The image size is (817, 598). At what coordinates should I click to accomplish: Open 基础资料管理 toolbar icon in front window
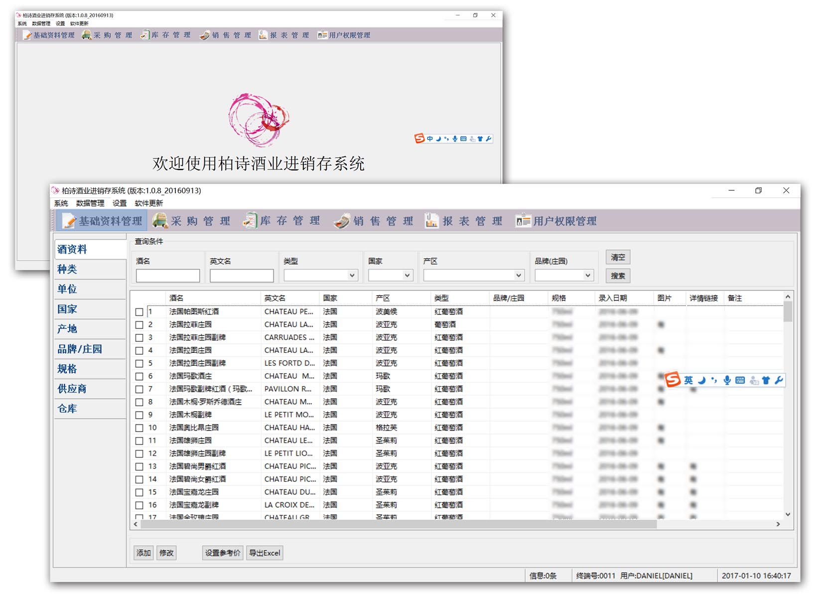click(x=69, y=221)
